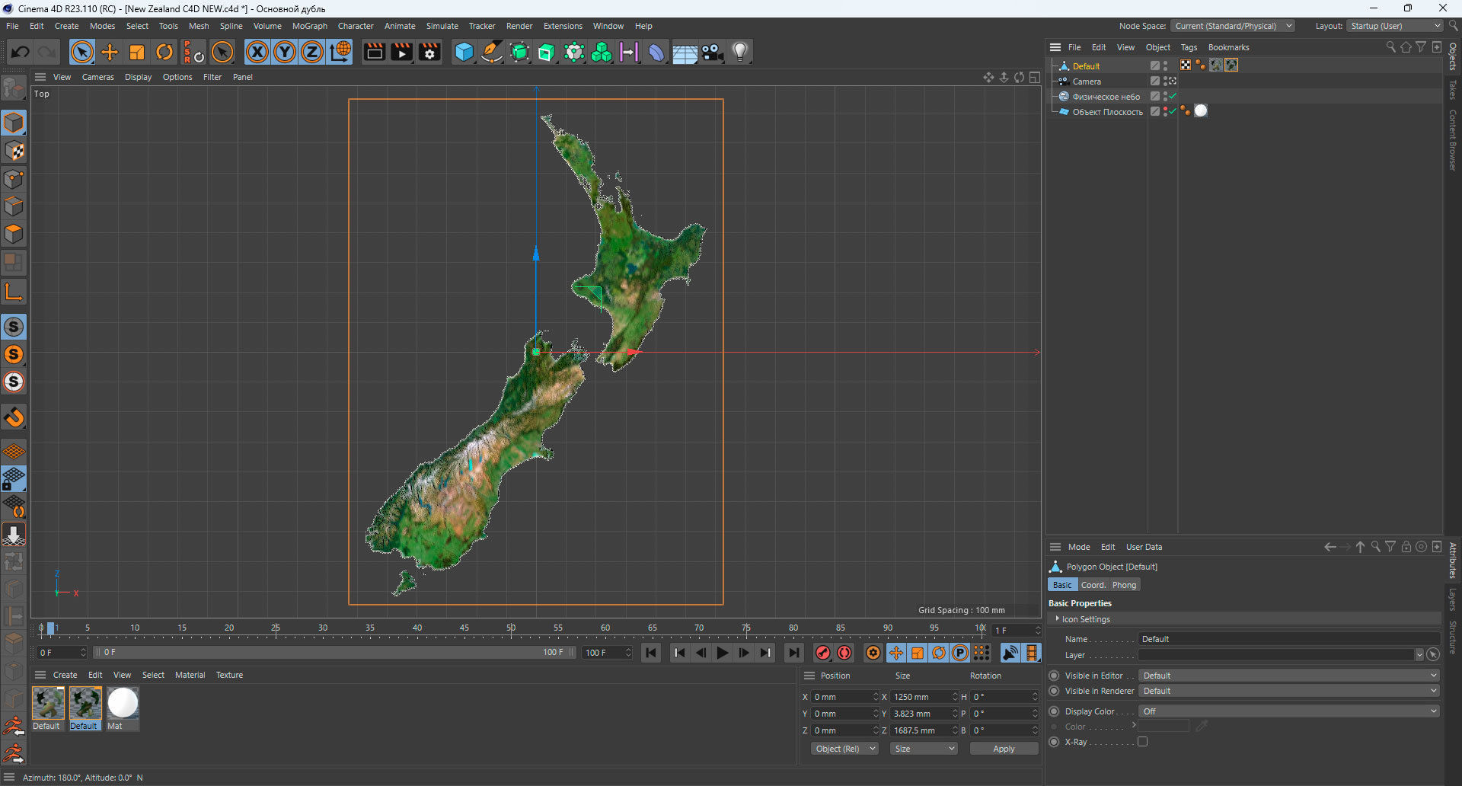1462x786 pixels.
Task: Play animation forward
Action: [722, 653]
